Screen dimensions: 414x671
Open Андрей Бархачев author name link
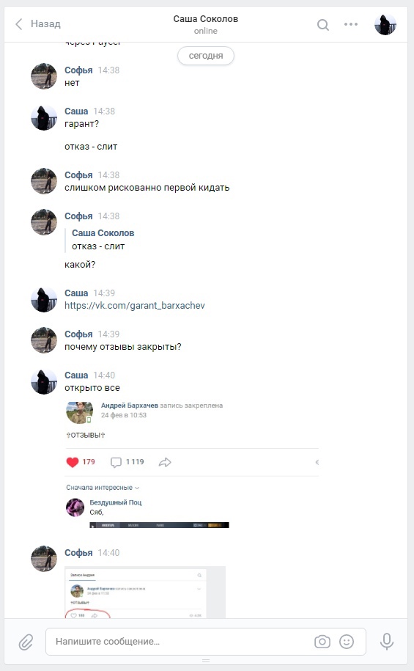click(x=129, y=406)
